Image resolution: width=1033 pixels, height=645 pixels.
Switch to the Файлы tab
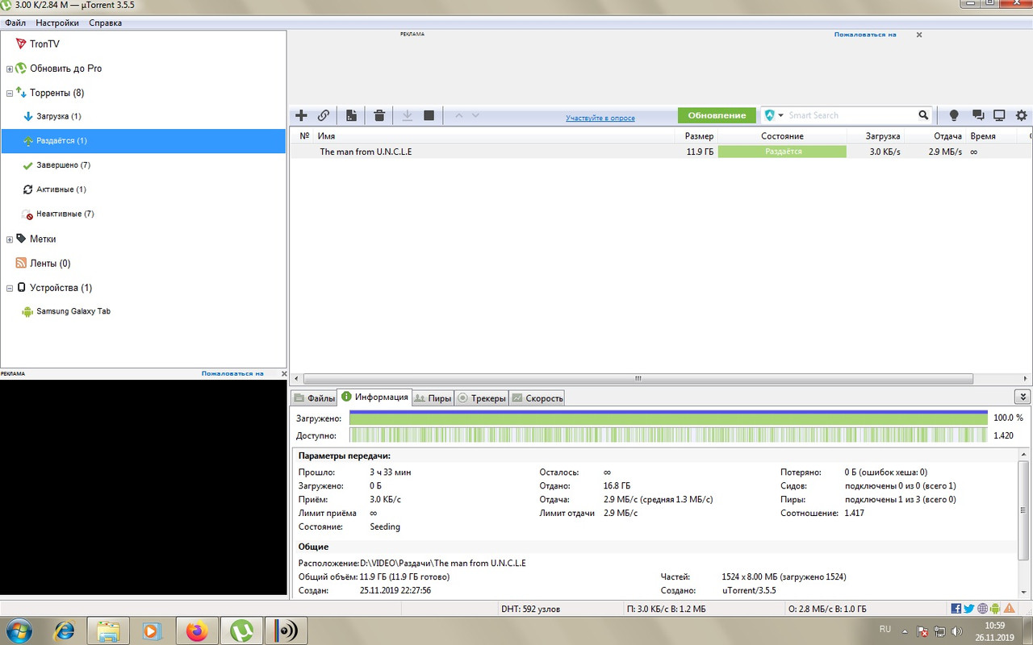314,398
